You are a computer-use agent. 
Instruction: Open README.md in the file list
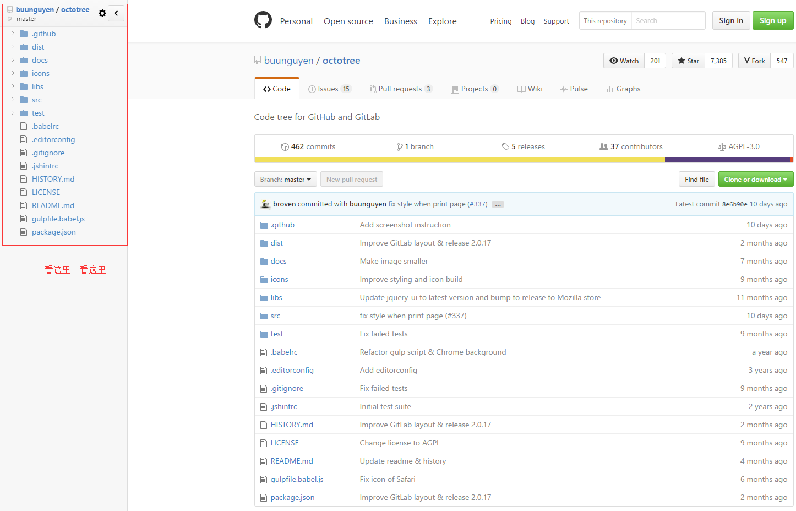click(x=291, y=461)
